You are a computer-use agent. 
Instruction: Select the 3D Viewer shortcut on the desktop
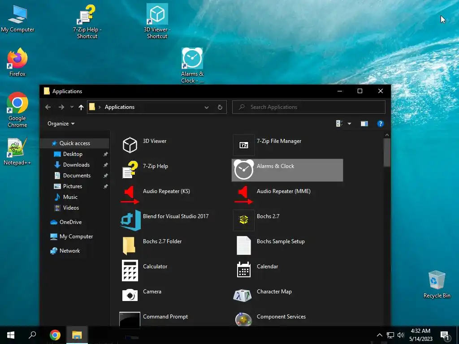tap(157, 21)
